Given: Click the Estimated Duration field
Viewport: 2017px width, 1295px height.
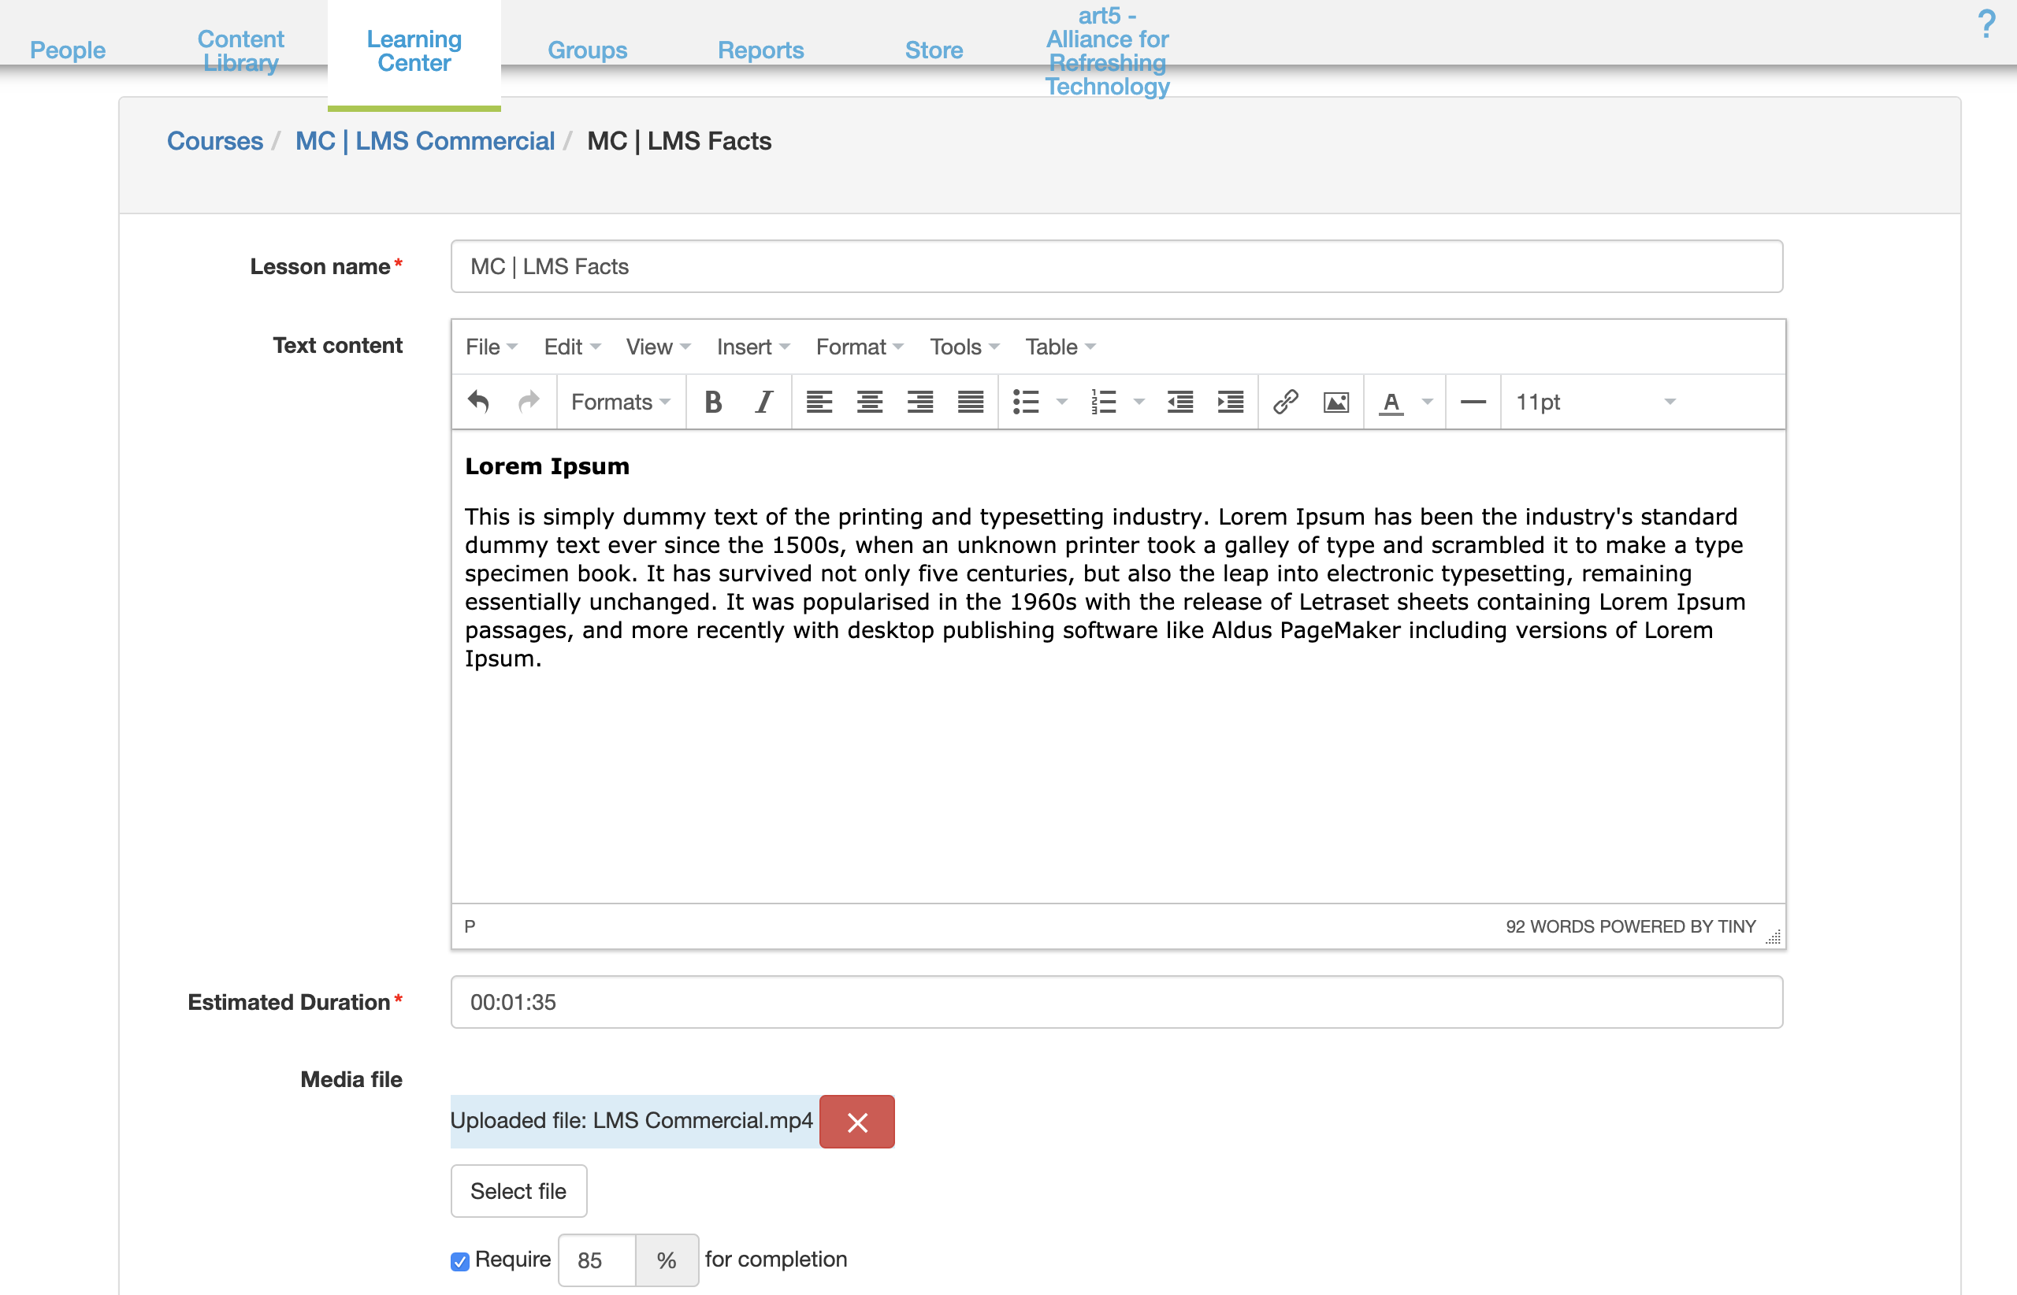Looking at the screenshot, I should click(1116, 1001).
